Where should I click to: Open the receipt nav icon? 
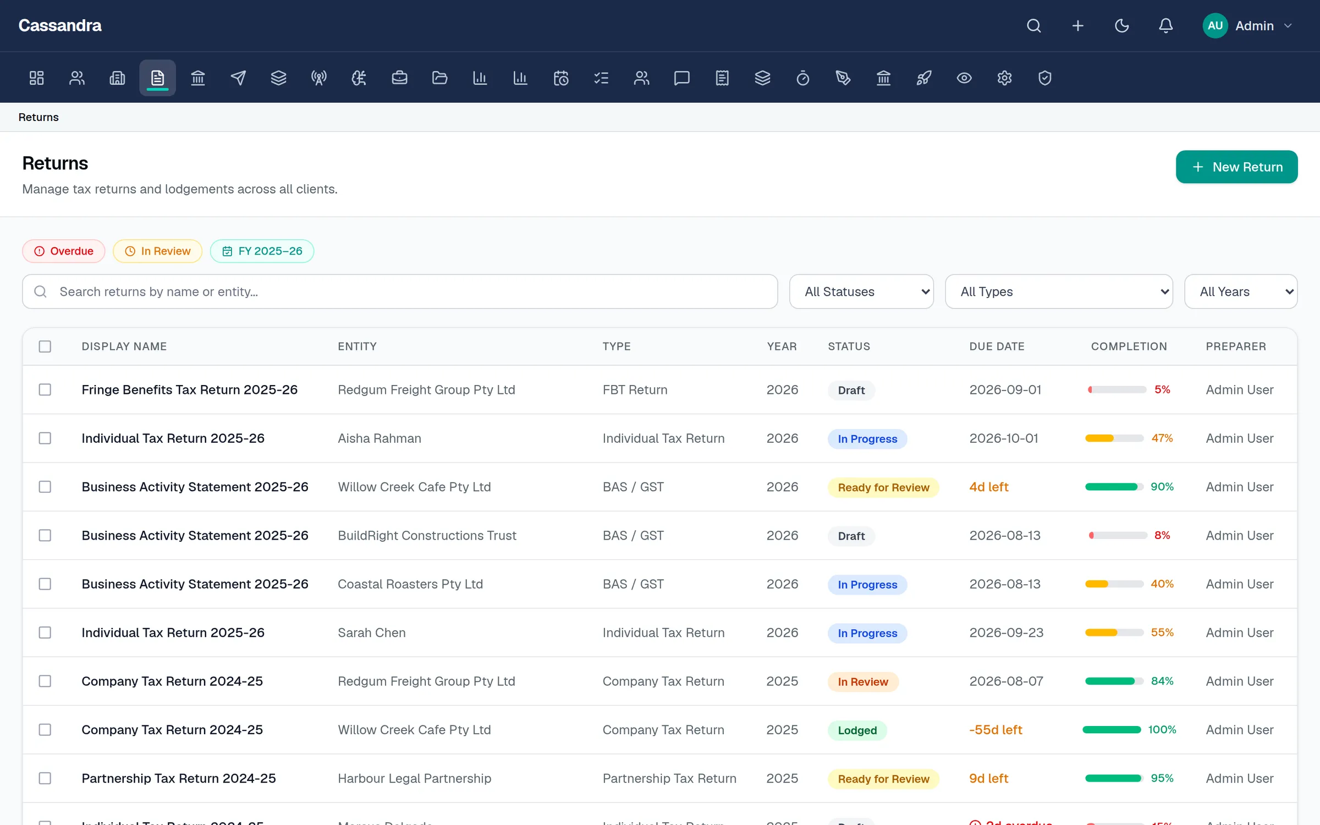tap(722, 78)
